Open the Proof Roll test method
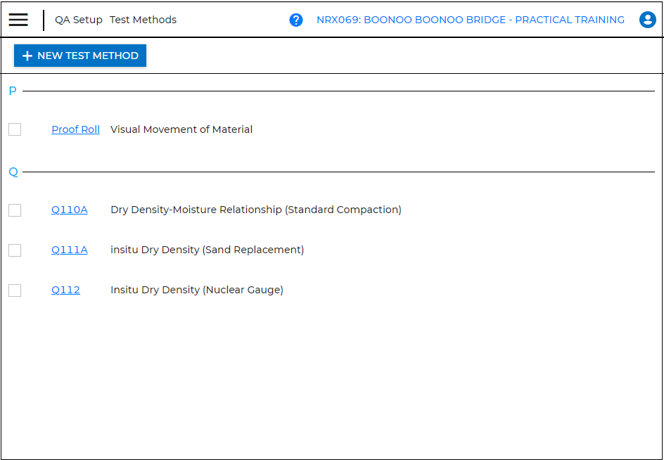This screenshot has width=664, height=460. click(x=75, y=129)
